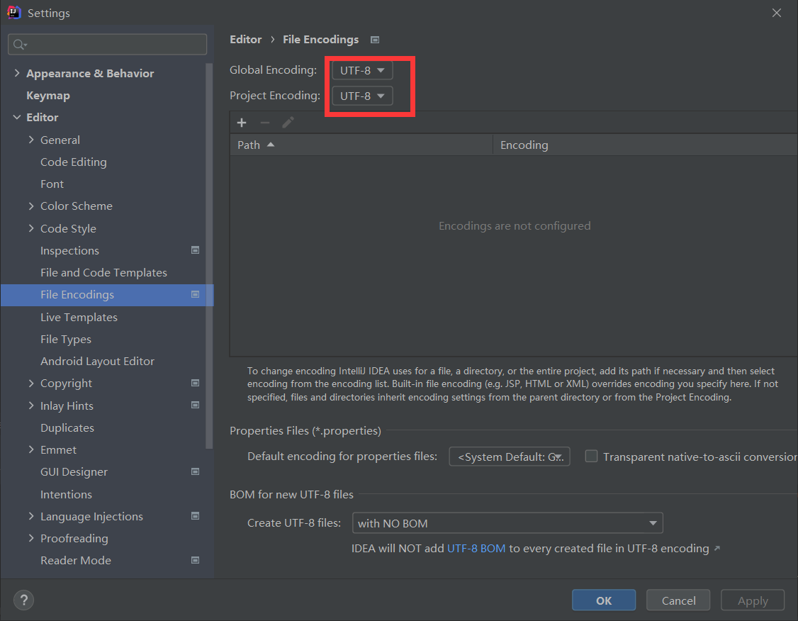Open the Create UTF-8 files dropdown
This screenshot has height=621, width=798.
(507, 523)
